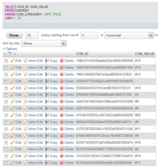Click red Delete icon for row #19

click(x=62, y=88)
